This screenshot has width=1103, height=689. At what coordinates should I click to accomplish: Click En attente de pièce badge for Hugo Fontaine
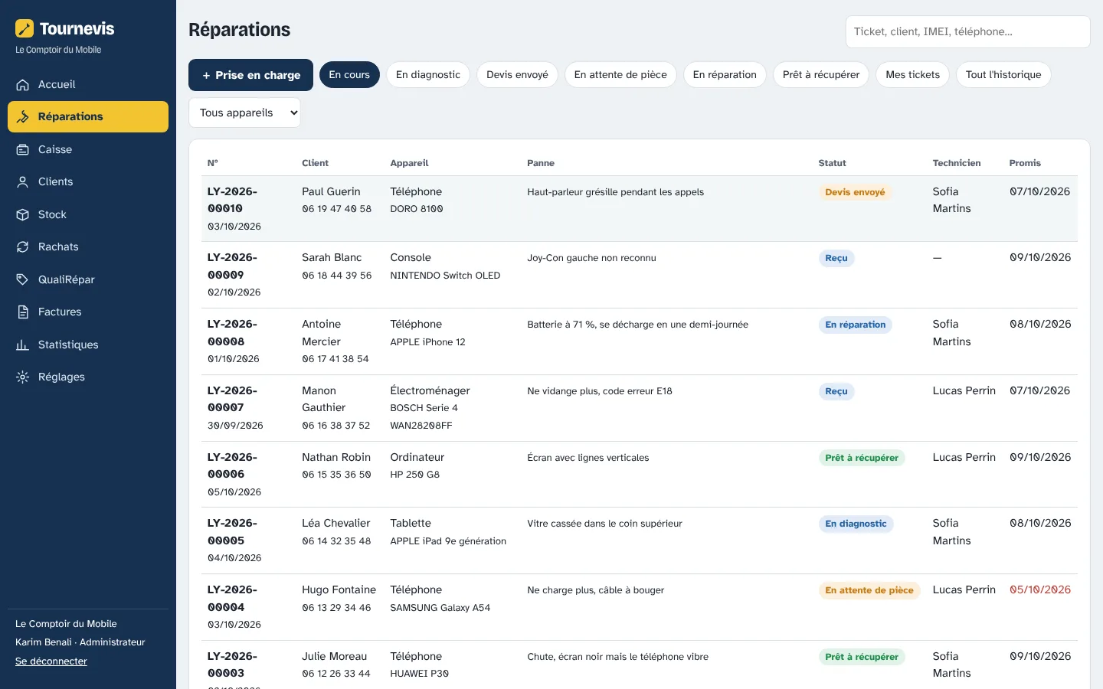pos(869,590)
